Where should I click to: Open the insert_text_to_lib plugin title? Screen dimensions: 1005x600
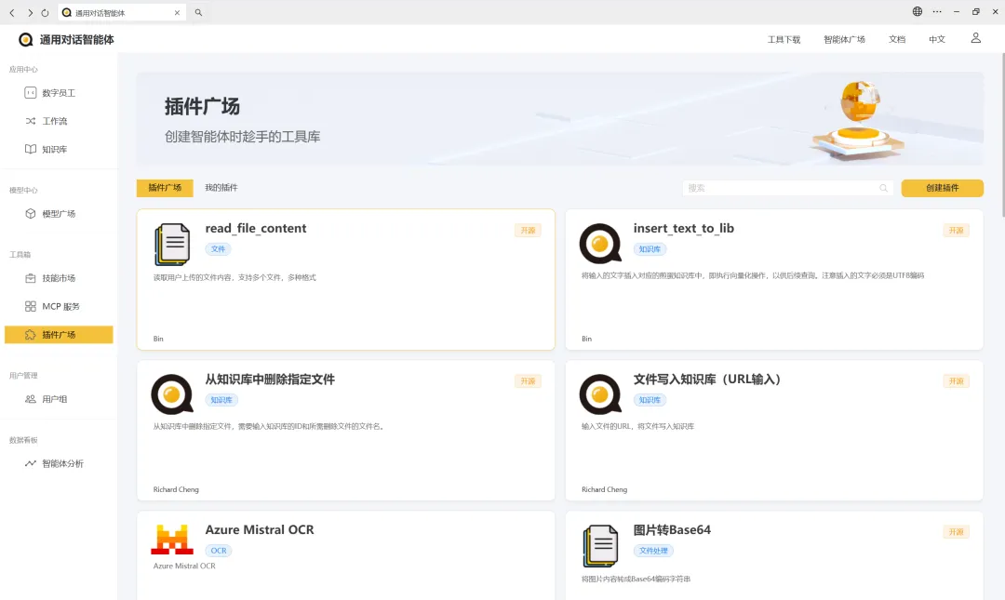pyautogui.click(x=683, y=228)
